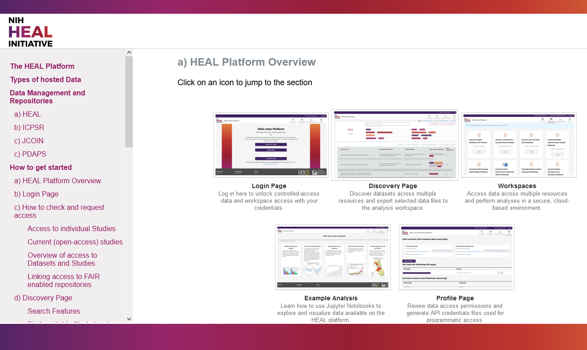Jump to the ICPSR subsection
Image resolution: width=587 pixels, height=350 pixels.
point(29,127)
